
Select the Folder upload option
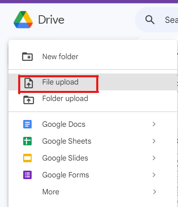pyautogui.click(x=93, y=98)
